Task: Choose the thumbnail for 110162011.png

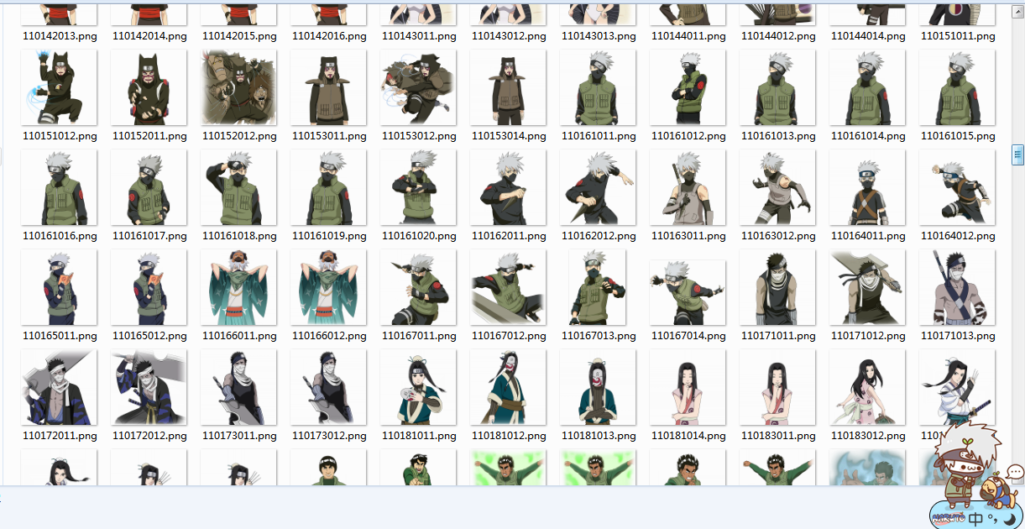Action: coord(508,188)
